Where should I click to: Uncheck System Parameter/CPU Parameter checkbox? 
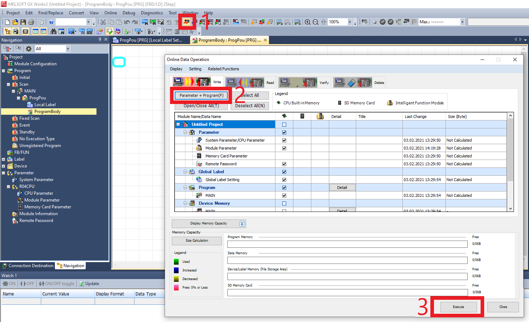tap(284, 140)
